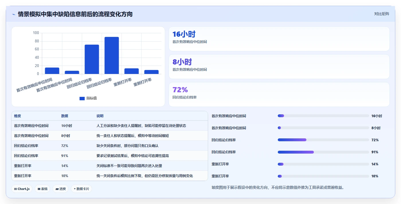The width and height of the screenshot is (401, 204).
Task: Click the progress bar labeled 16小时
Action: 323,116
